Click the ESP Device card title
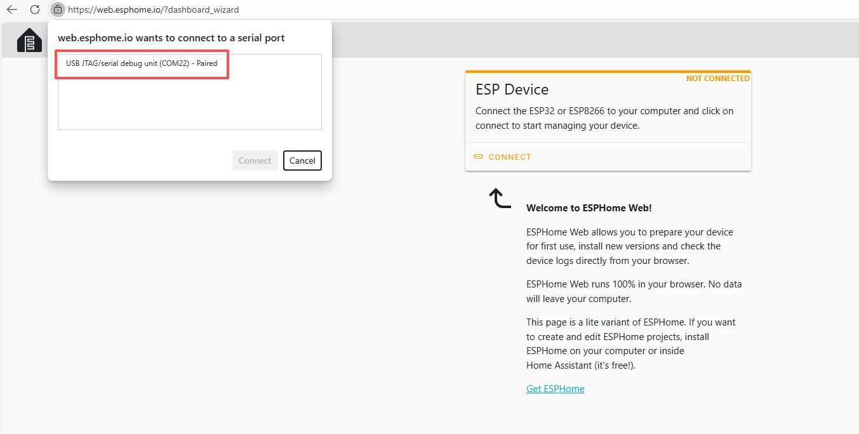Viewport: 859px width, 434px height. (512, 89)
